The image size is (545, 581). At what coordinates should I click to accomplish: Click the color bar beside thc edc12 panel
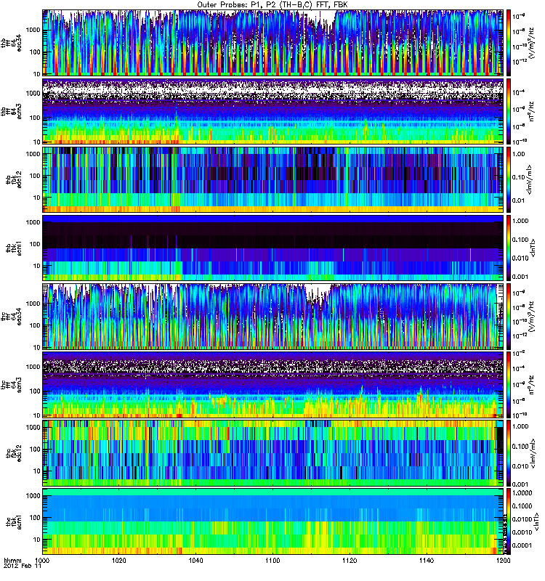tap(508, 453)
